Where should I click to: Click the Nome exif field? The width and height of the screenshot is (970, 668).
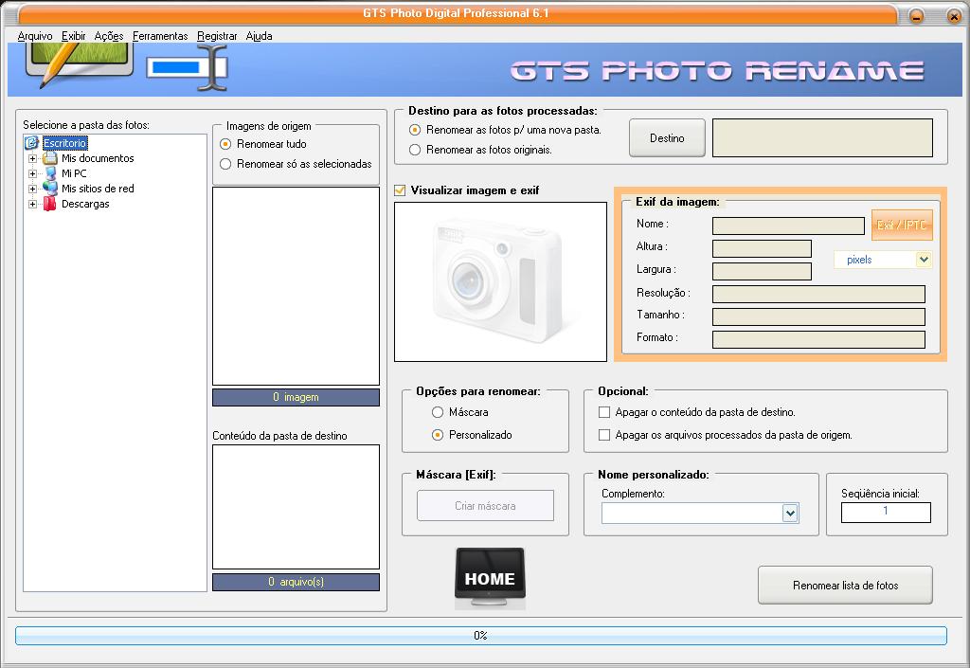pos(788,226)
